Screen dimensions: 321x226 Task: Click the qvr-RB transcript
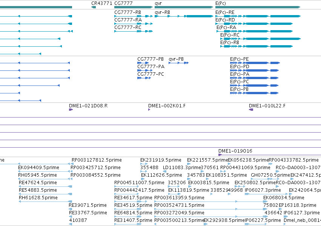(x=184, y=16)
